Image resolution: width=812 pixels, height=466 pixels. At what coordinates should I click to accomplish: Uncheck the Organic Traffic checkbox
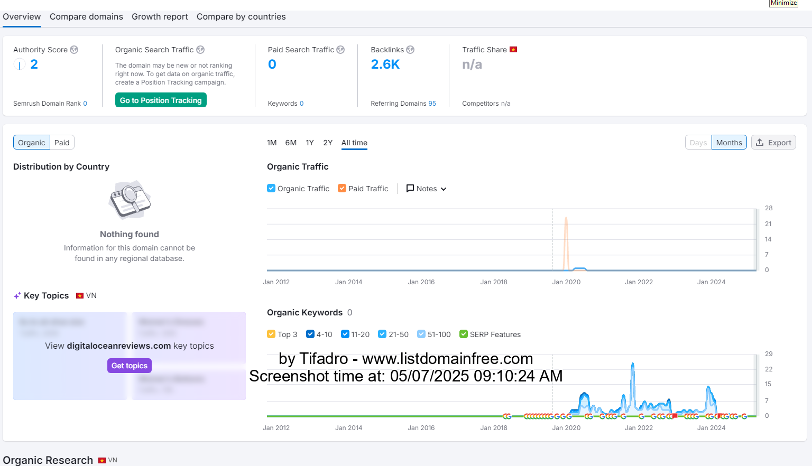tap(271, 188)
